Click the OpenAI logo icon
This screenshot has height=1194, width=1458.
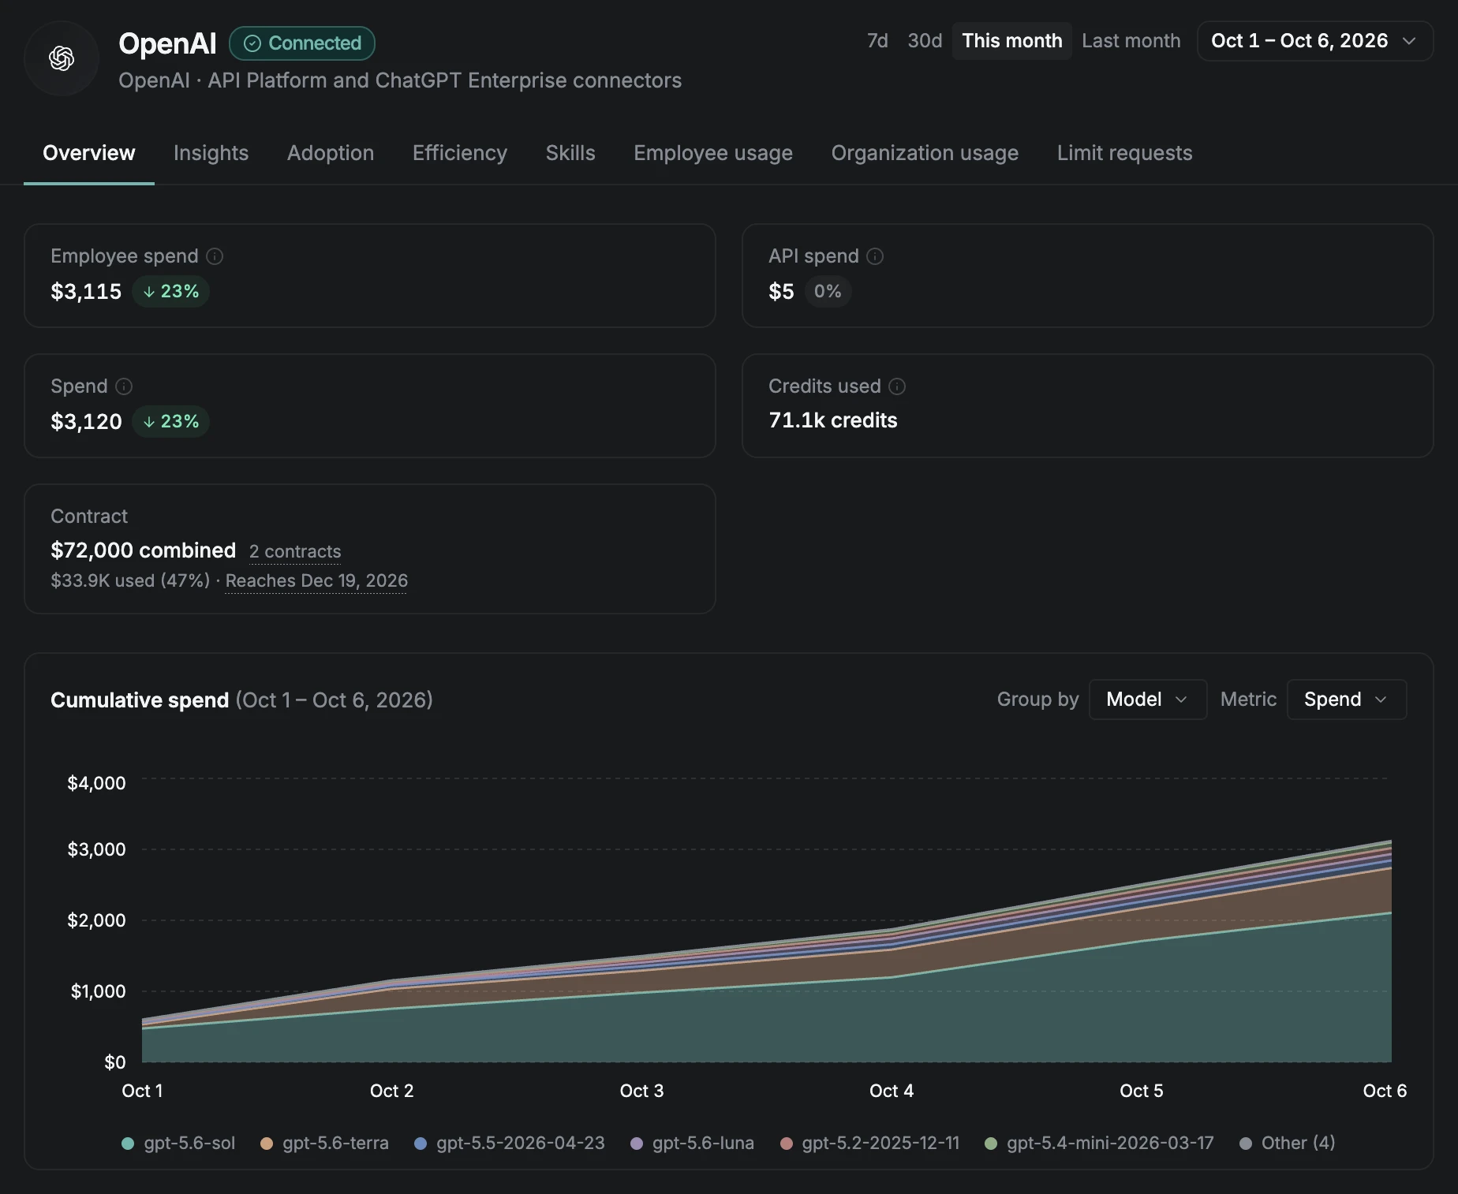coord(62,58)
